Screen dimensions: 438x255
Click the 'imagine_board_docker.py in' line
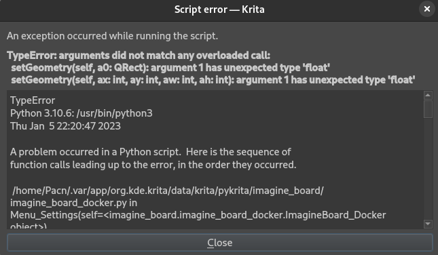tap(74, 203)
